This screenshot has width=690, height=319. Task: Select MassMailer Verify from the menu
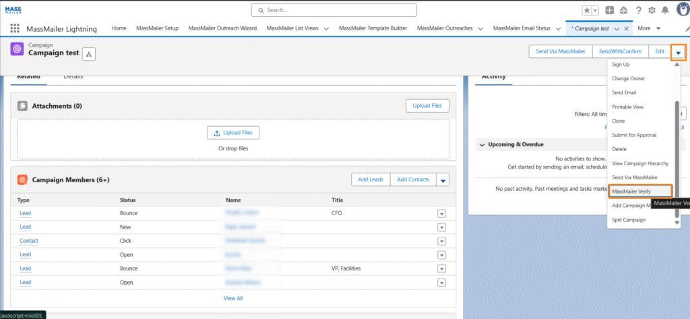pyautogui.click(x=631, y=192)
